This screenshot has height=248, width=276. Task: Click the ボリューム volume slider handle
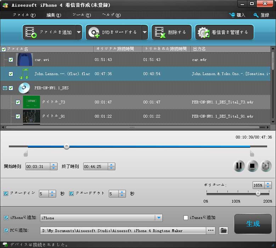click(x=258, y=193)
